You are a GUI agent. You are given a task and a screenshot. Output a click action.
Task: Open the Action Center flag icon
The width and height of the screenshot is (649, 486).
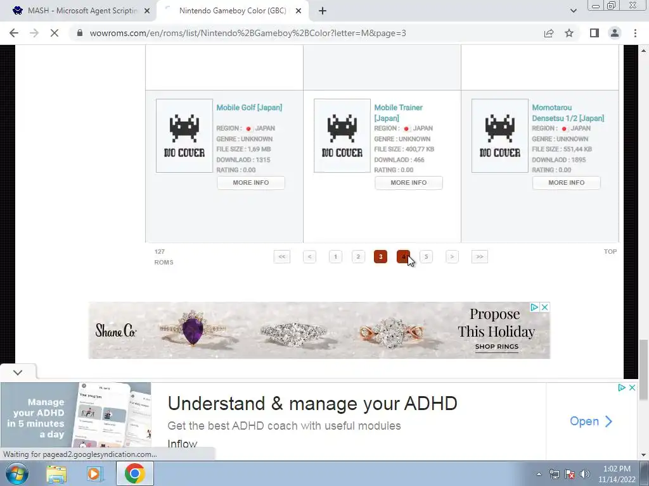570,474
